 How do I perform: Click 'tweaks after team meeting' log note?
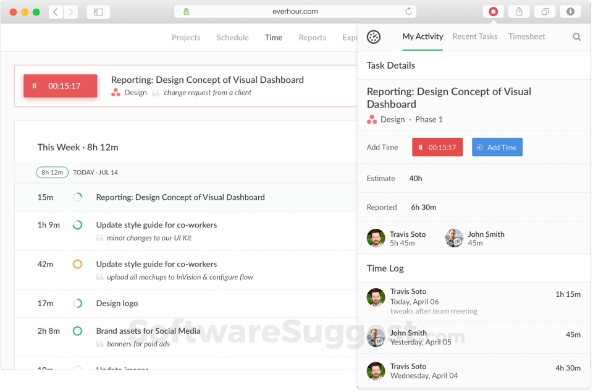point(434,311)
